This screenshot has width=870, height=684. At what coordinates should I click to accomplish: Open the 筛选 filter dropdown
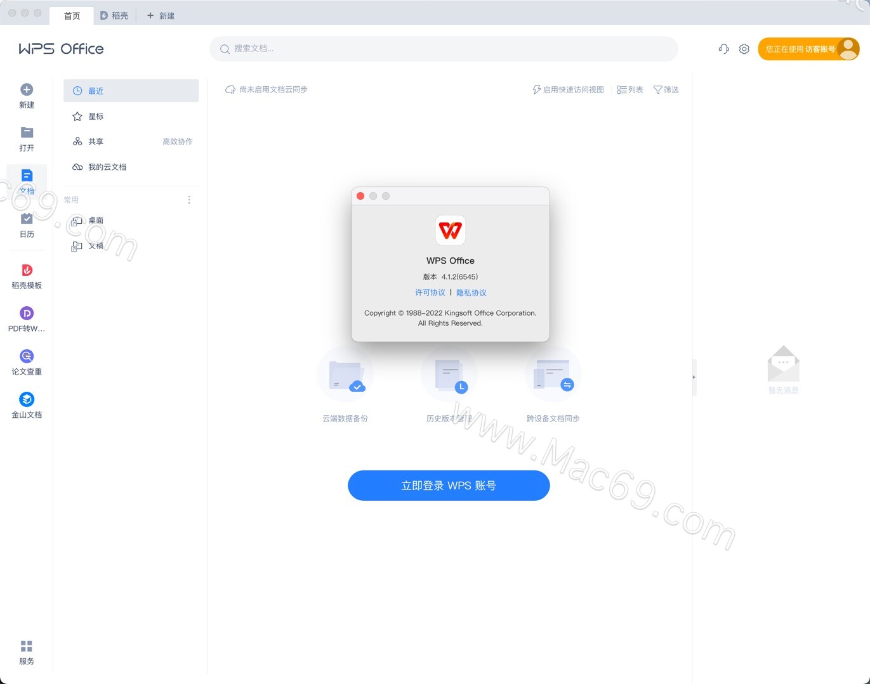666,90
